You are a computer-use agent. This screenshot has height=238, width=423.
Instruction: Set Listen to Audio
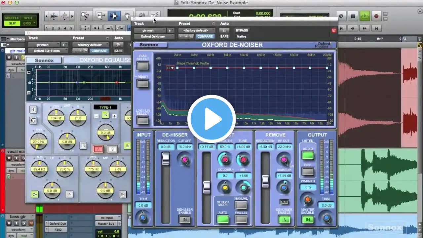[x=308, y=155]
